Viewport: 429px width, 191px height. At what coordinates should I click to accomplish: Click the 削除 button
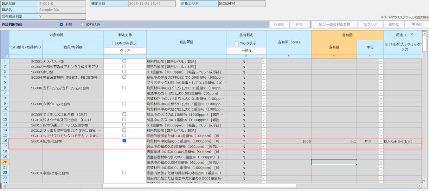(x=300, y=25)
